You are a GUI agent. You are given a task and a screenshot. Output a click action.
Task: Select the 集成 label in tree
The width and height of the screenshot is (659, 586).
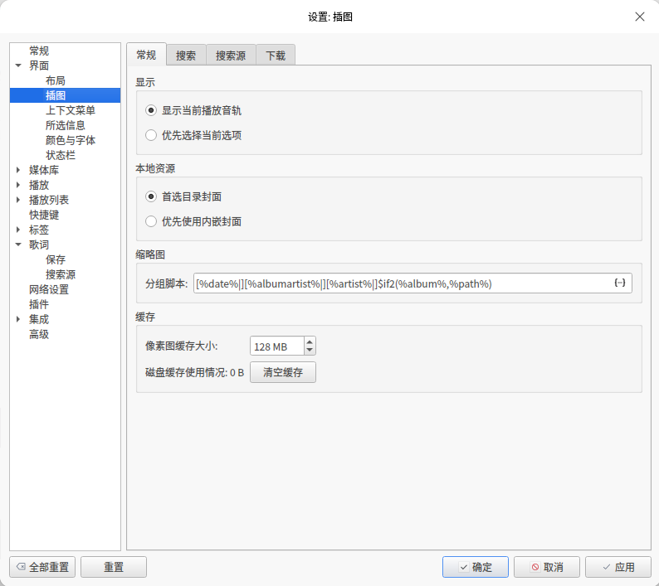[39, 319]
